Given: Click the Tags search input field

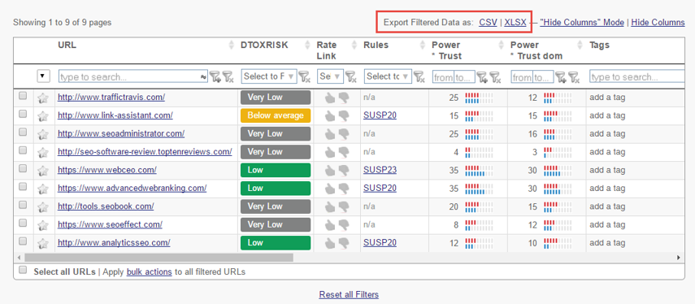Looking at the screenshot, I should tap(637, 76).
